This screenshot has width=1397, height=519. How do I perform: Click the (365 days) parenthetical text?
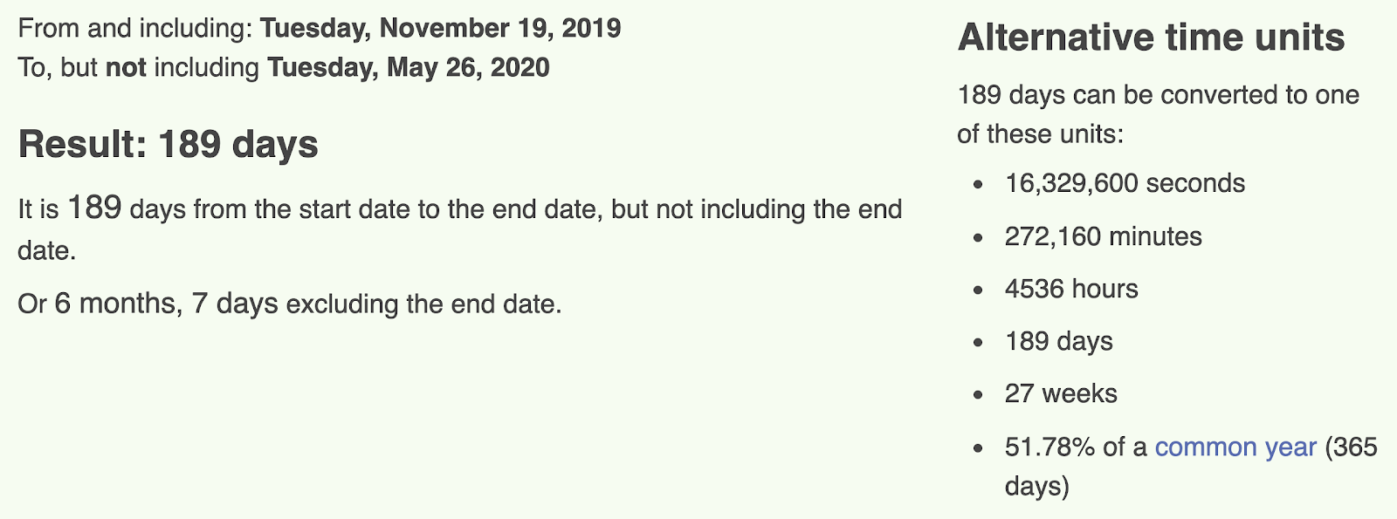pyautogui.click(x=1191, y=467)
